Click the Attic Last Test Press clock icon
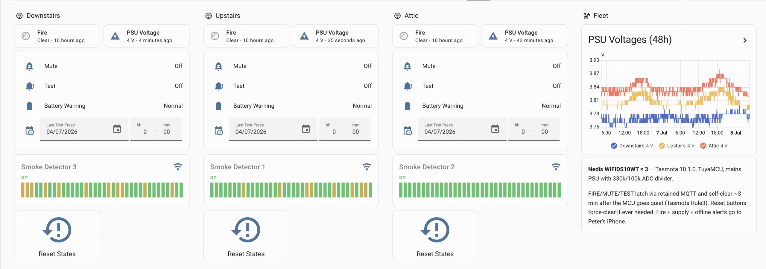Image resolution: width=766 pixels, height=269 pixels. click(408, 131)
